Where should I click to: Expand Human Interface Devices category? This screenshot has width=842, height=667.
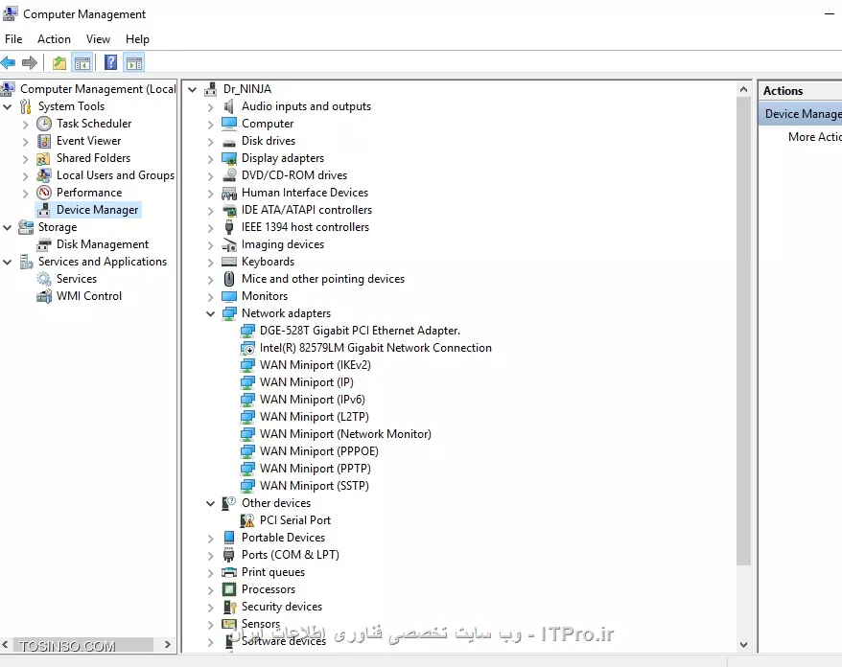tap(211, 194)
